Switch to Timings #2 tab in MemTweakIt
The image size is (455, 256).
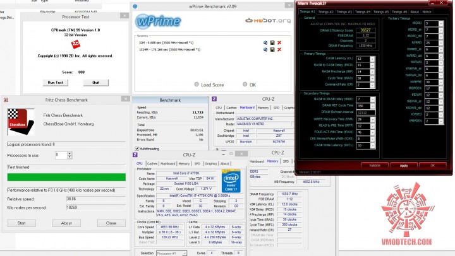point(326,12)
